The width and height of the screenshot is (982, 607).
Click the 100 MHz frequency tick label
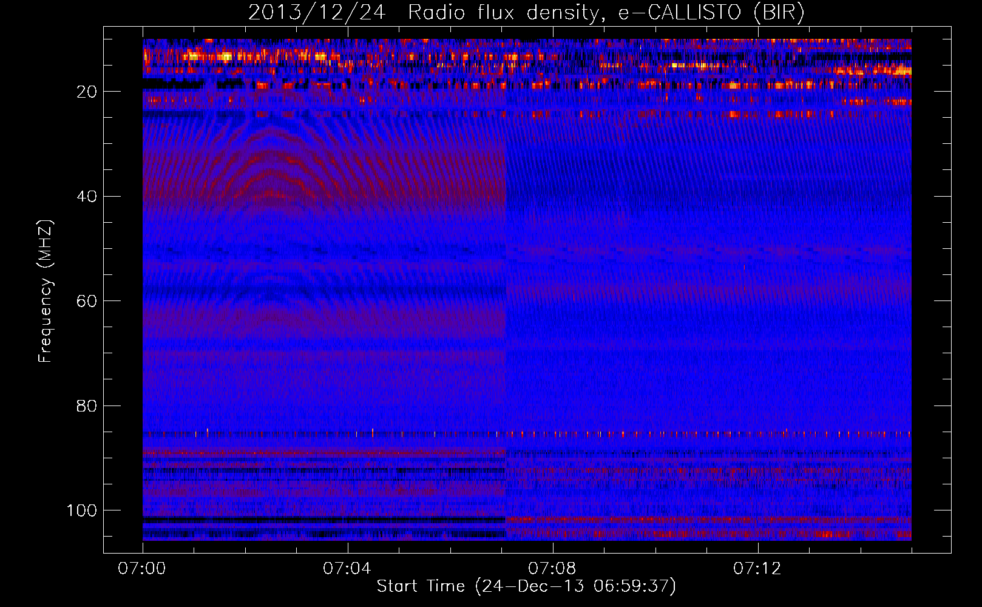point(81,510)
